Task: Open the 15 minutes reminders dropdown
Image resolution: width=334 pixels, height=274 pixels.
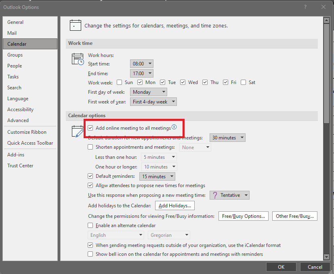Action: (157, 176)
